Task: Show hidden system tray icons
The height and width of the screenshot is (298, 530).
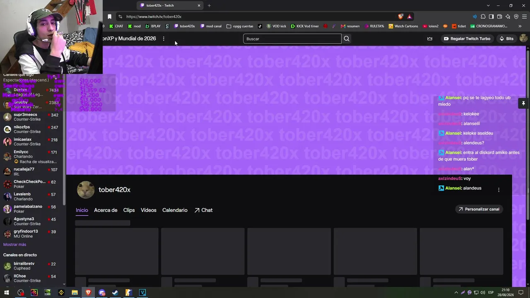Action: 456,293
